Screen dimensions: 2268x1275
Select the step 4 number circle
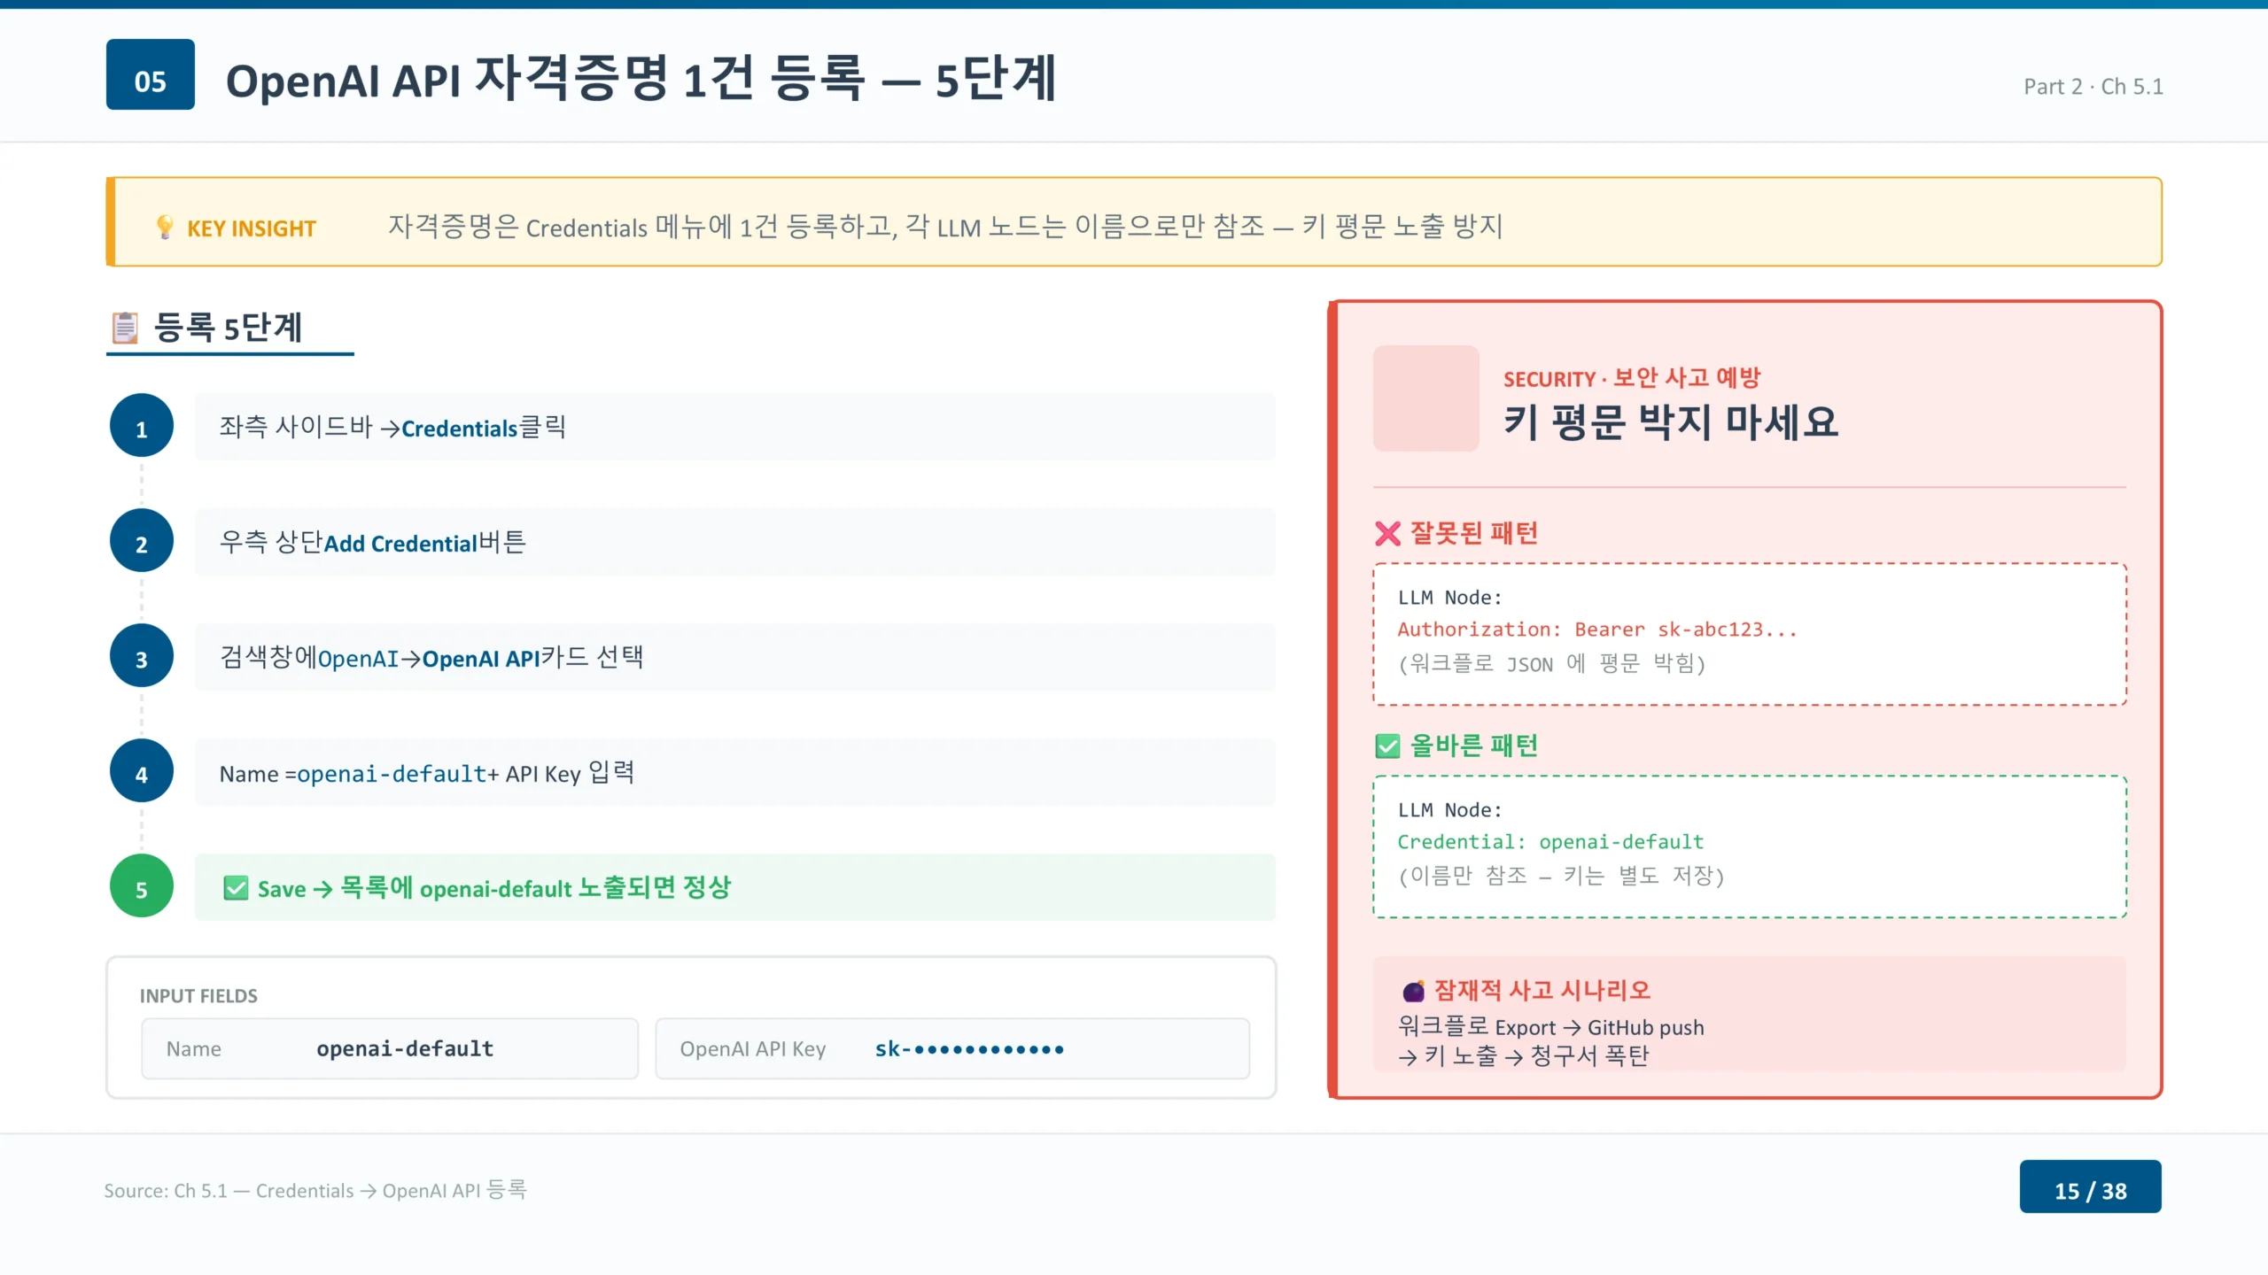tap(142, 771)
